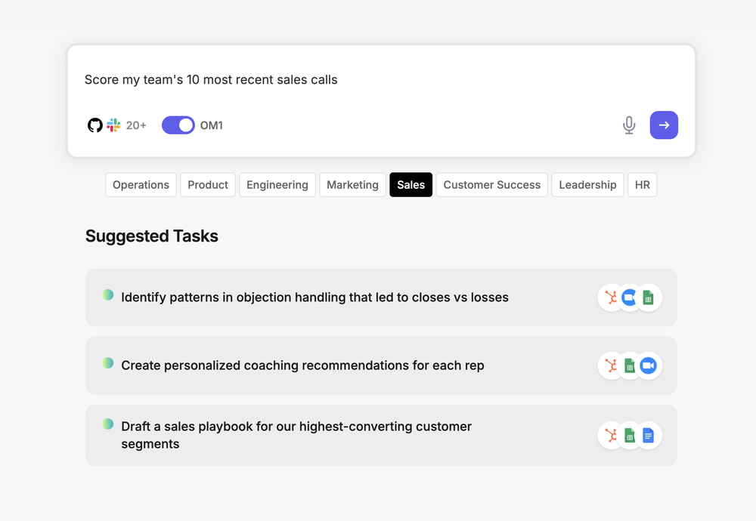Viewport: 756px width, 521px height.
Task: Select the highlighted Sales category pill
Action: [411, 184]
